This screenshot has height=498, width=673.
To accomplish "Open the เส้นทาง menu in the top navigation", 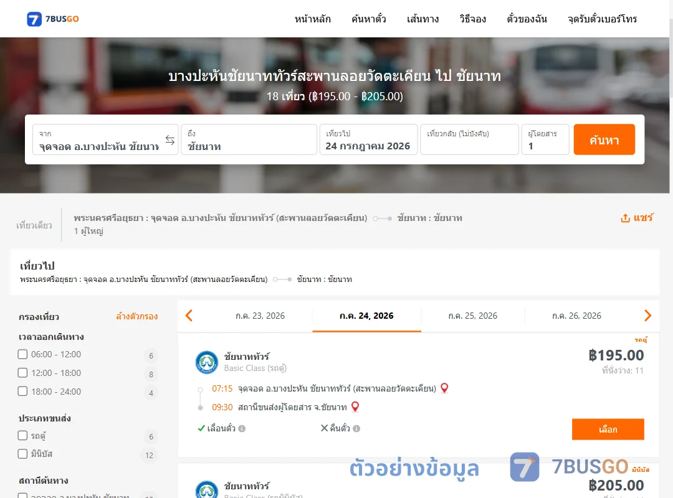I will coord(422,19).
